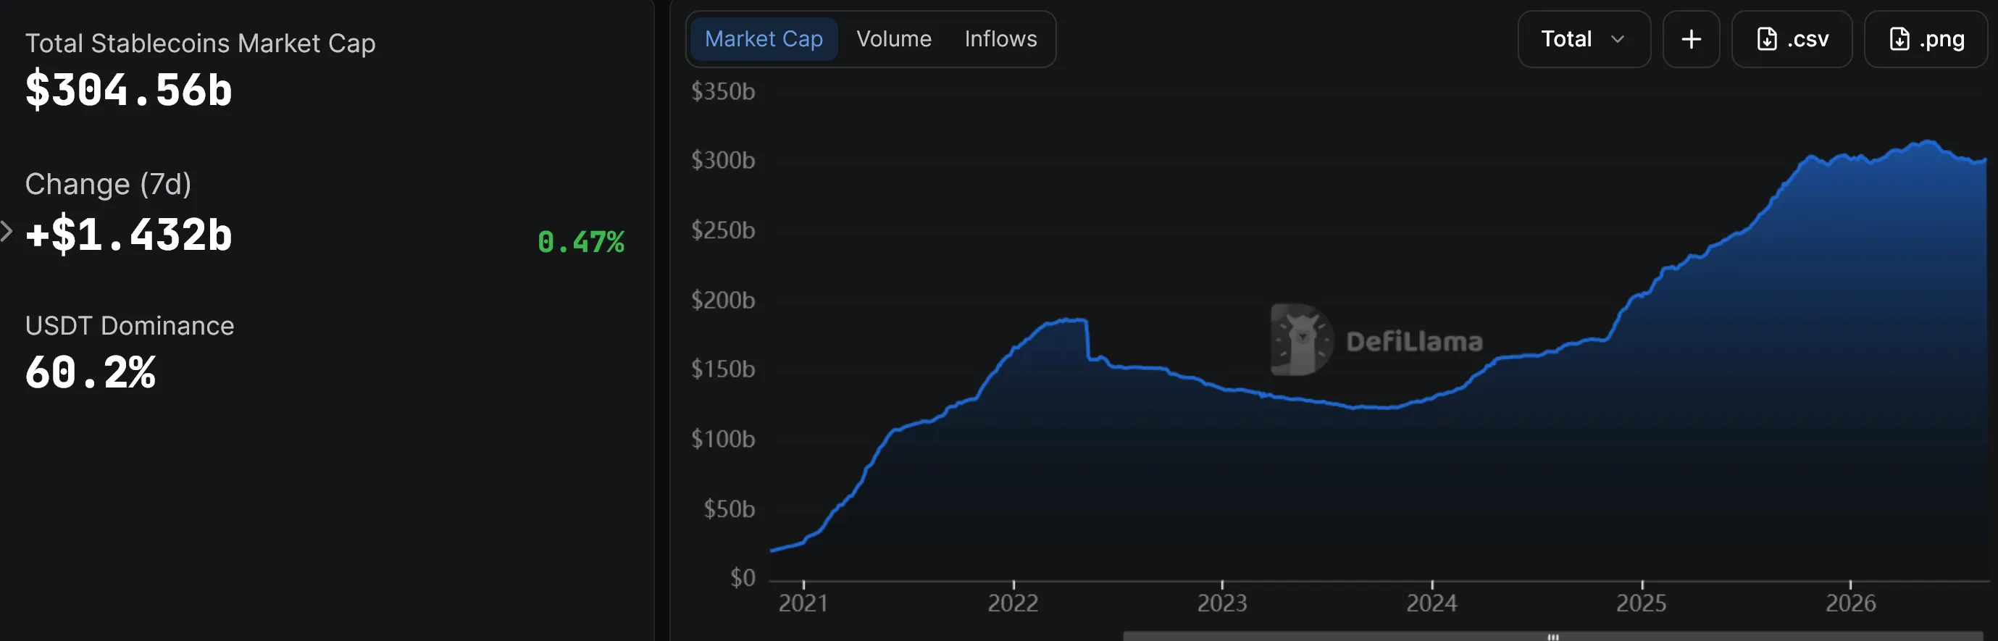
Task: Click the +$1.432b weekly change value
Action: (129, 235)
